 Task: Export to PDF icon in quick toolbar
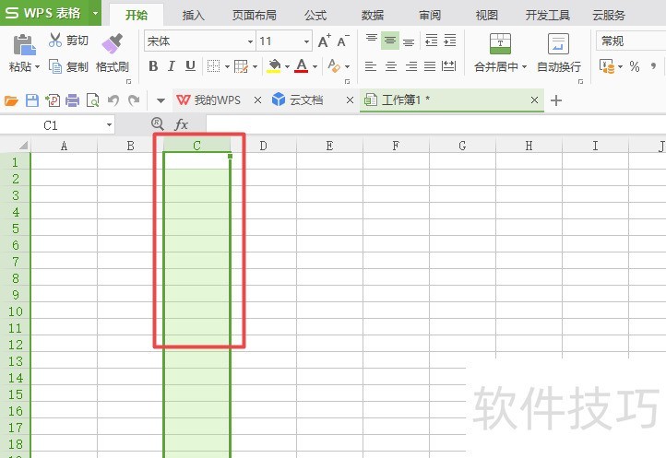pos(53,100)
